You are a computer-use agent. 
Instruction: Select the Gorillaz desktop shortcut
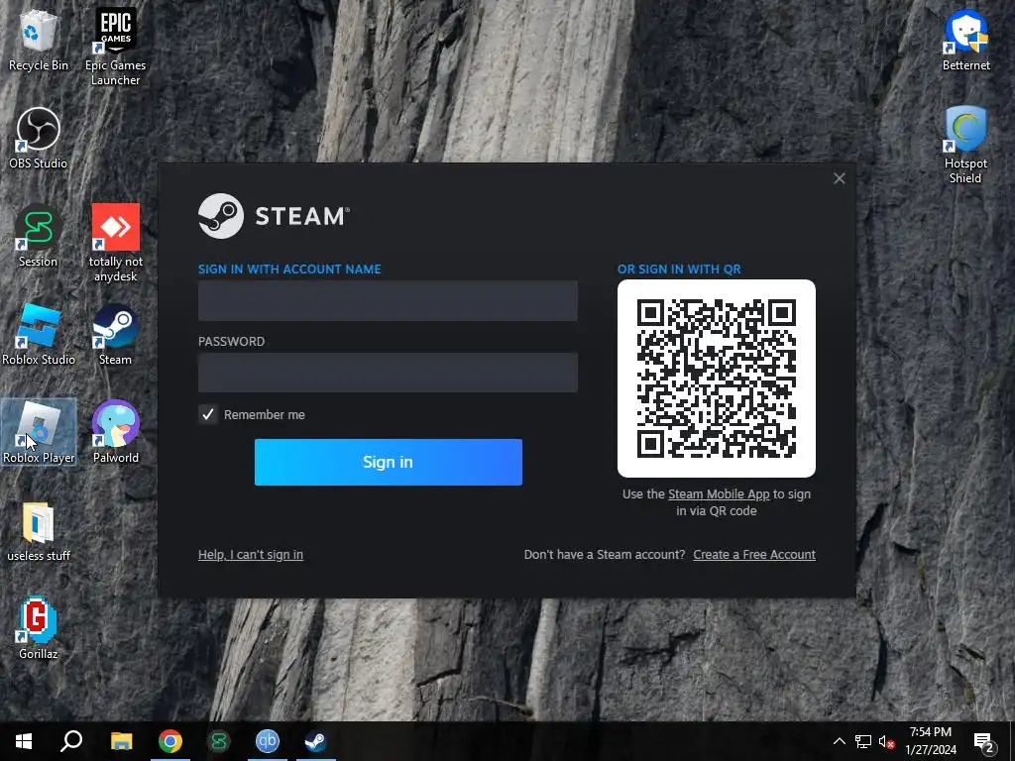tap(39, 628)
